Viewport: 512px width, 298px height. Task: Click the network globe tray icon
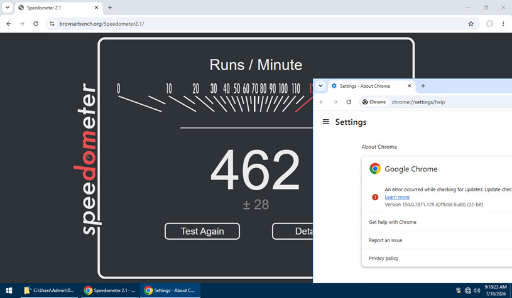click(468, 290)
